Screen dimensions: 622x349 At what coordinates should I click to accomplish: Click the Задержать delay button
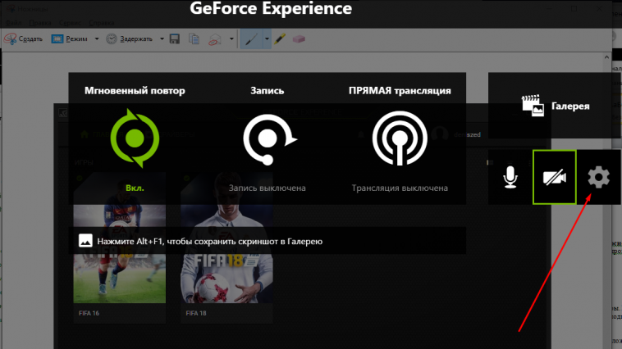click(130, 39)
